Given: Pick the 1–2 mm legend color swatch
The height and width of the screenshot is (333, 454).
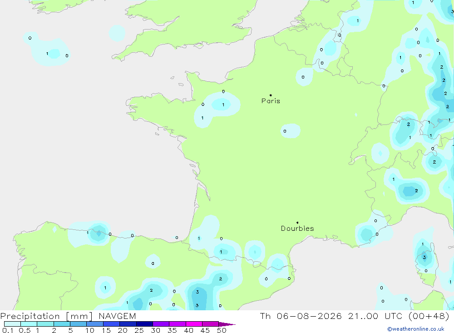Looking at the screenshot, I should pos(45,324).
